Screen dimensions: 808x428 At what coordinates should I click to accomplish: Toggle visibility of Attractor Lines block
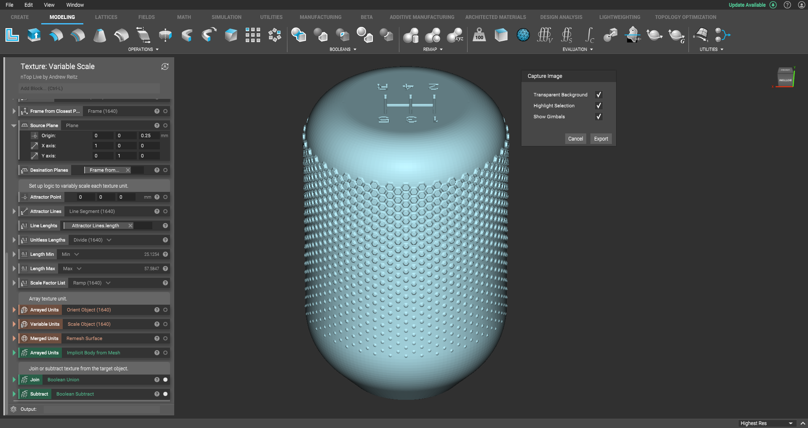click(x=165, y=211)
